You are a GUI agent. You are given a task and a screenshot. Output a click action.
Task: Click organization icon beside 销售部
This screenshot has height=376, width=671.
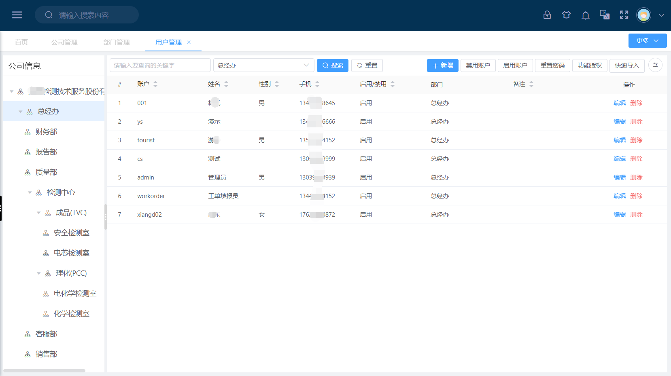coord(28,355)
